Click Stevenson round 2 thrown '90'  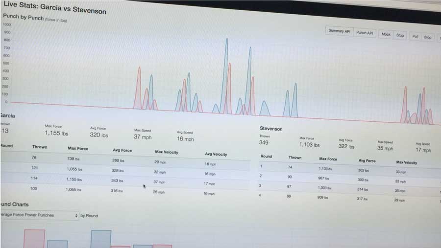290,177
